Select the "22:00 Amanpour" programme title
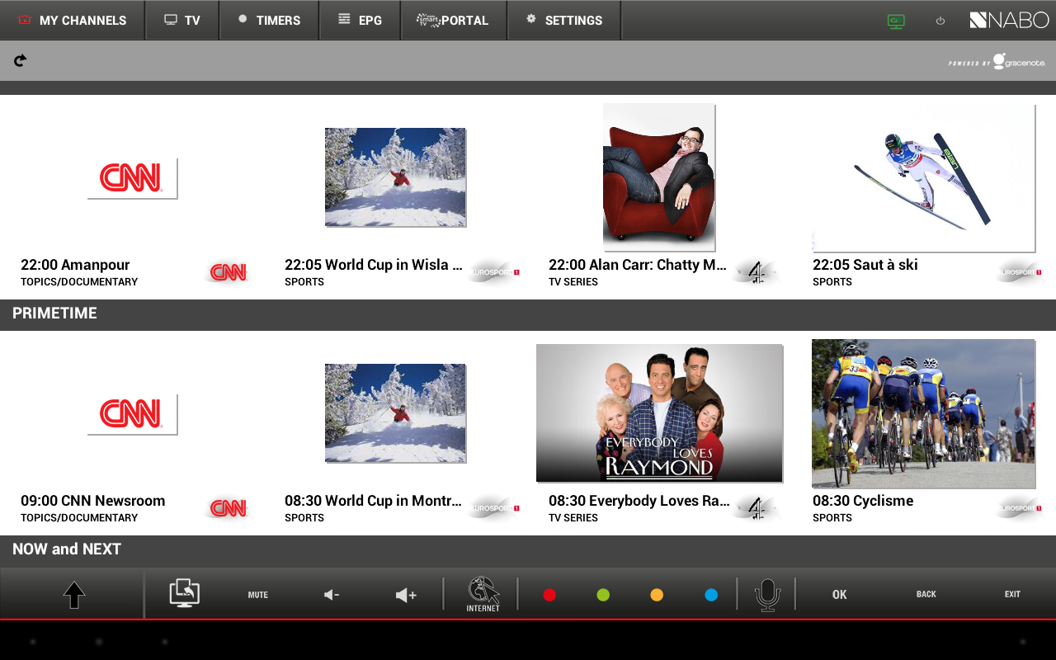The width and height of the screenshot is (1056, 660). tap(75, 265)
